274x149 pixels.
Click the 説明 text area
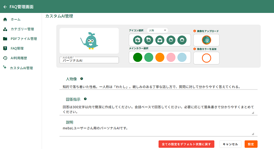click(x=158, y=131)
